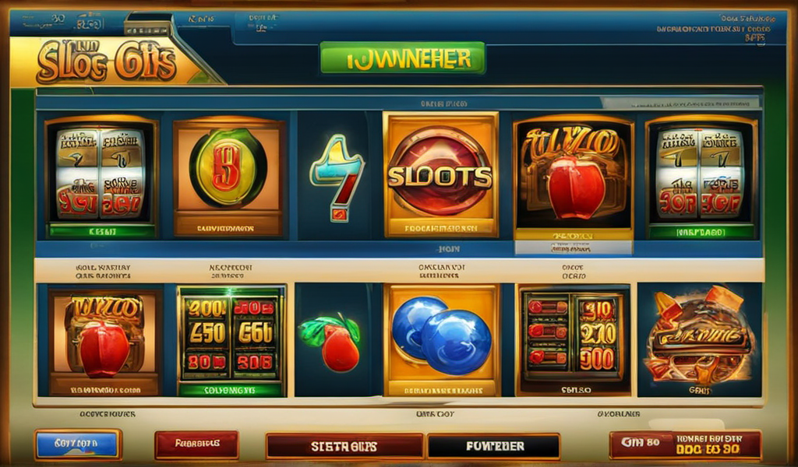Open the 310 270 900 paytable slot tile
The height and width of the screenshot is (467, 798).
pyautogui.click(x=573, y=340)
